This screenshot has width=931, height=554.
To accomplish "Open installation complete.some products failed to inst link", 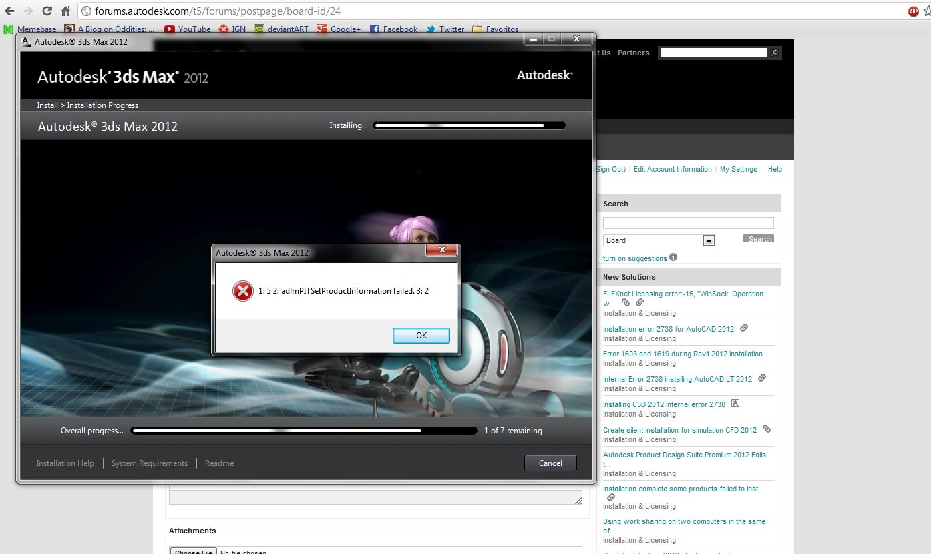I will pyautogui.click(x=683, y=489).
